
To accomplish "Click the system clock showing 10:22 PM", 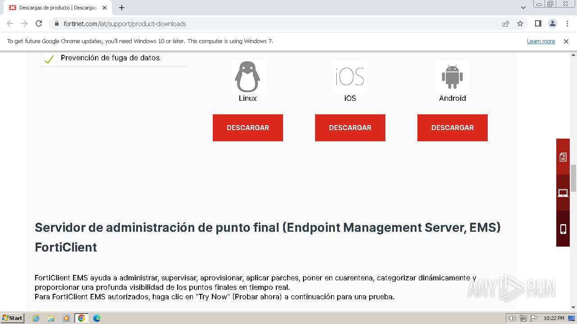I will [554, 318].
